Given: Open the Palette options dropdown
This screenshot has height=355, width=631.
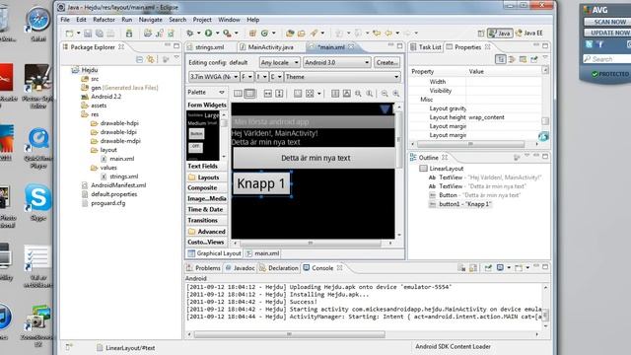Looking at the screenshot, I should pos(221,92).
